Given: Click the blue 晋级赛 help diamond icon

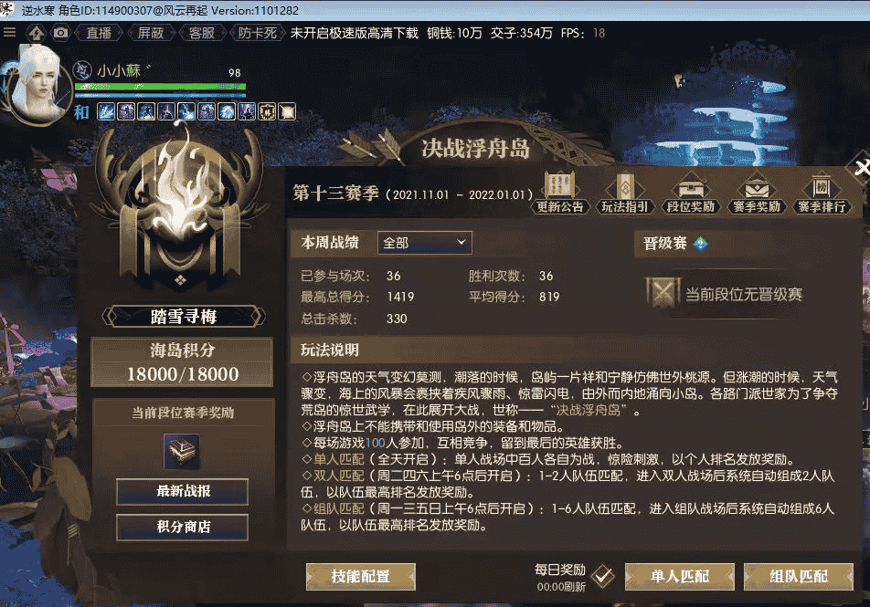Looking at the screenshot, I should point(701,244).
